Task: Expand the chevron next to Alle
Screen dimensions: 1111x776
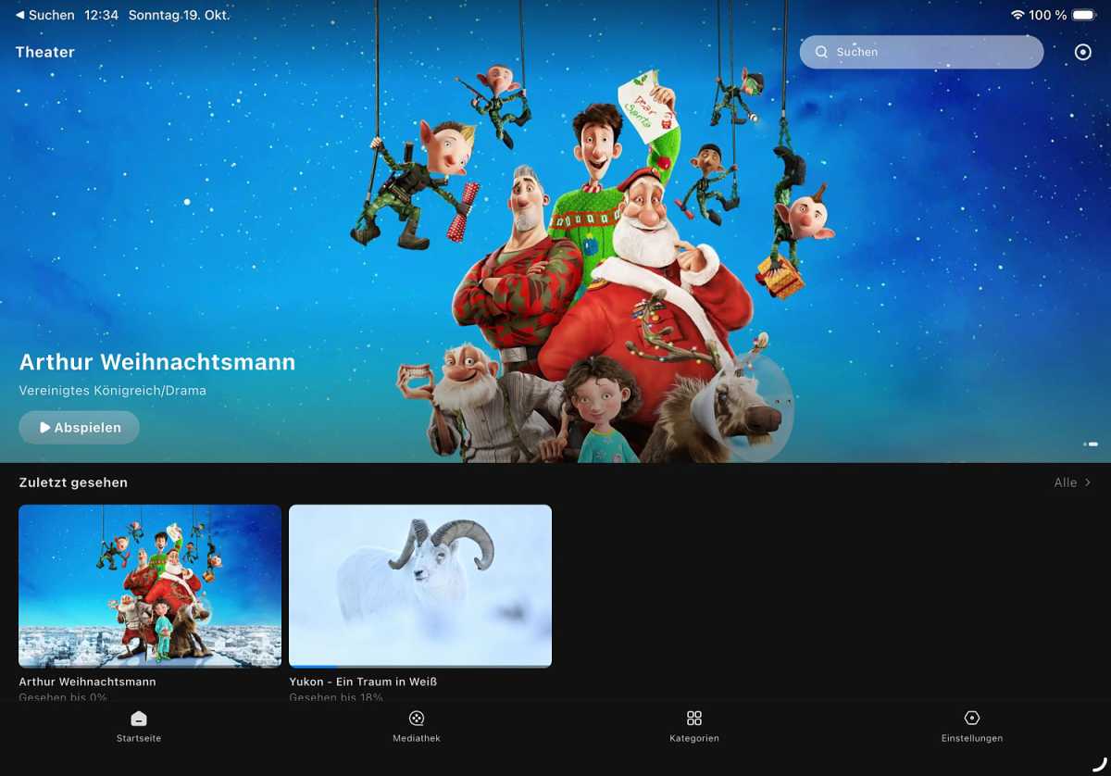Action: pos(1088,482)
